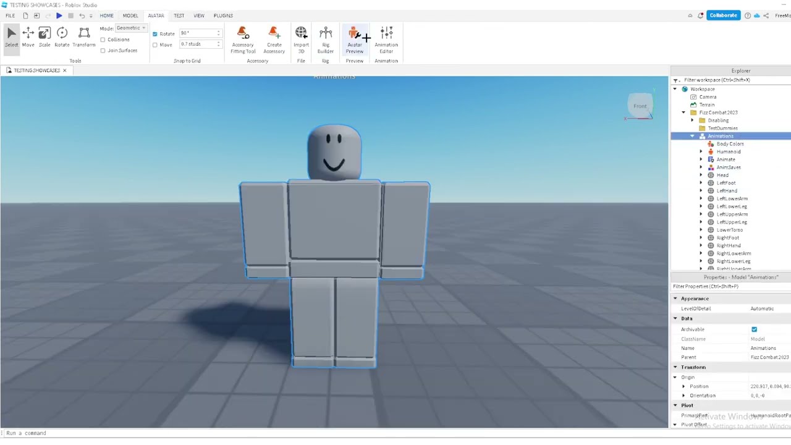Switch to the MODEL ribbon tab
791x445 pixels.
click(130, 15)
